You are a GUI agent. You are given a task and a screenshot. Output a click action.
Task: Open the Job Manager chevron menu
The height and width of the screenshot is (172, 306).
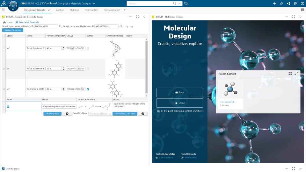pos(301,168)
